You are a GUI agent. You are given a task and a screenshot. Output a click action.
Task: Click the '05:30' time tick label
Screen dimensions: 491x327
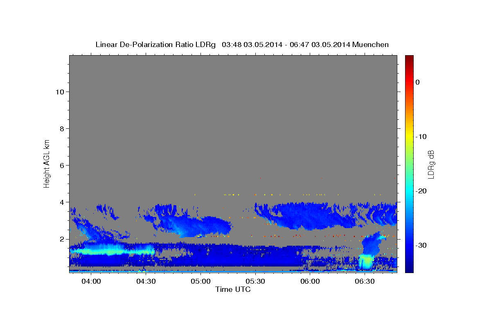click(x=255, y=282)
